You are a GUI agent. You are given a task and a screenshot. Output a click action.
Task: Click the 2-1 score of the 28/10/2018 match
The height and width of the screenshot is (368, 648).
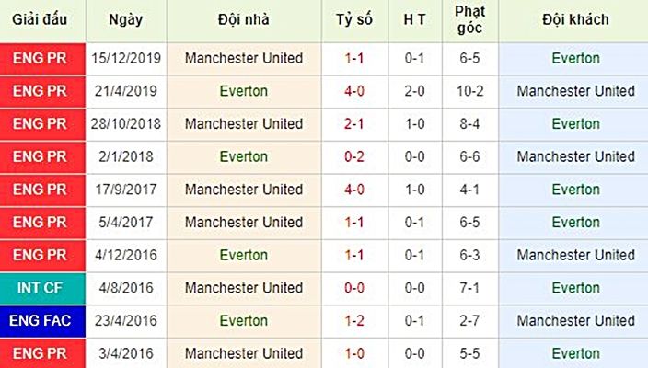click(354, 124)
